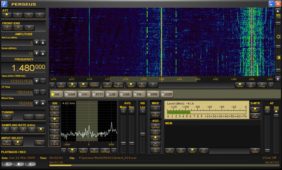
Task: Set AGC to Fast
Action: [x=155, y=132]
